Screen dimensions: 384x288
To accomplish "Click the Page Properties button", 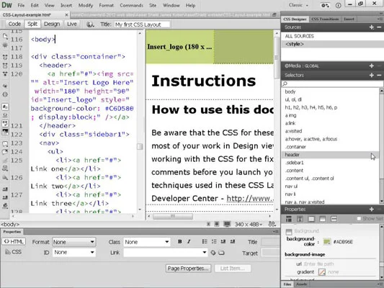I will pyautogui.click(x=188, y=269).
